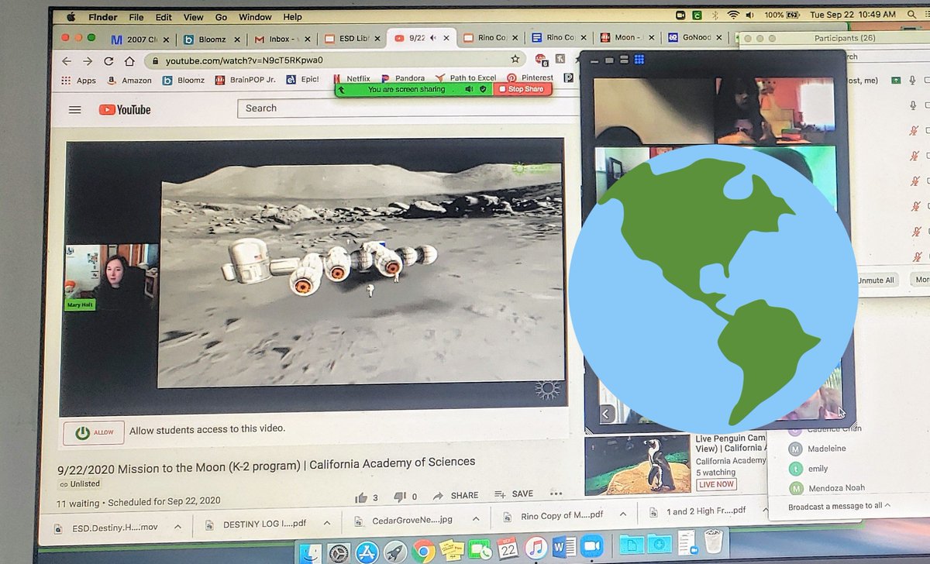Bookmark this page with the star icon
The width and height of the screenshot is (930, 564).
click(x=515, y=59)
